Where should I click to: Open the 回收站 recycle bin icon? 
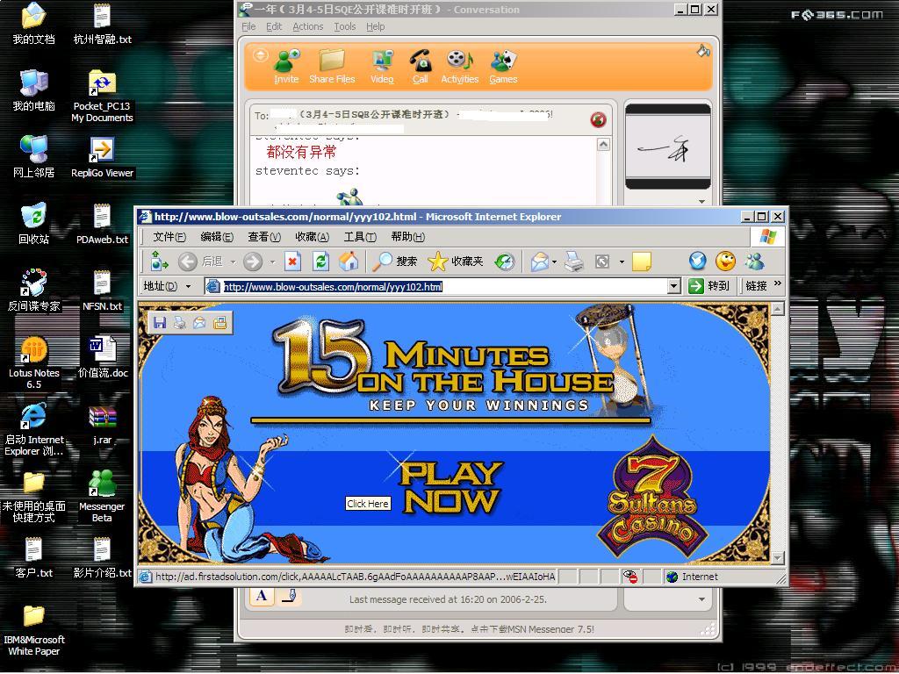[x=34, y=224]
